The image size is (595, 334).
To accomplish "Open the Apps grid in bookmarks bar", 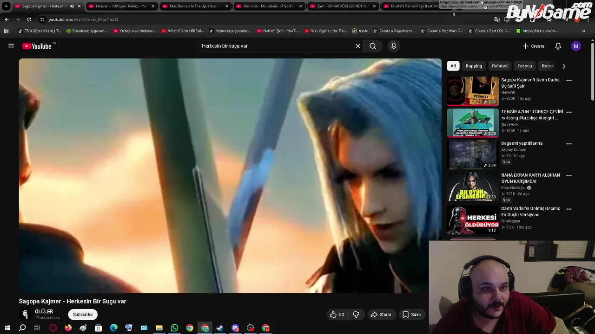I will point(6,31).
